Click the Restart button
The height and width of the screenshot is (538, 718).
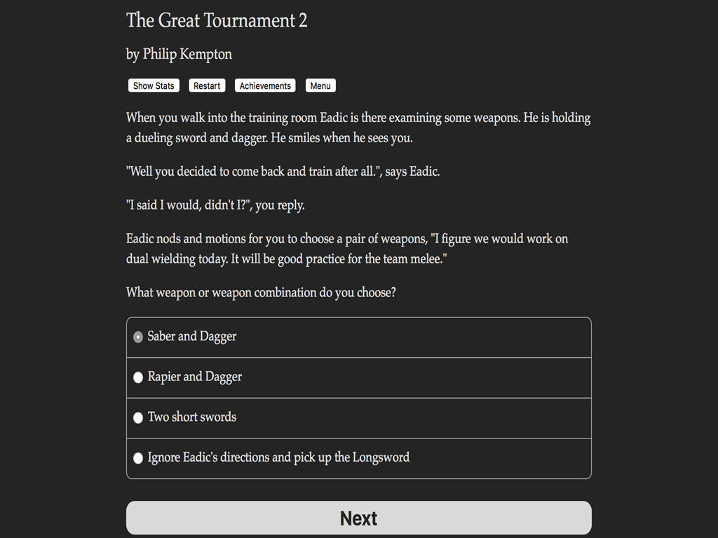[207, 85]
